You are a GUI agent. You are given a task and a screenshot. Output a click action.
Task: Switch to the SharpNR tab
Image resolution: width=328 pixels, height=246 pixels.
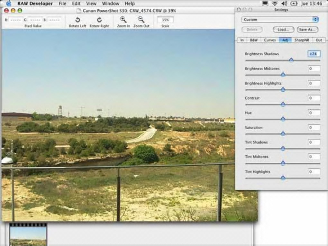click(302, 40)
